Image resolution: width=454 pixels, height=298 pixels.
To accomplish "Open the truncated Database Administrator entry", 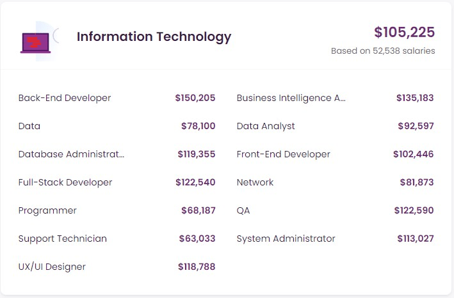I will [72, 154].
